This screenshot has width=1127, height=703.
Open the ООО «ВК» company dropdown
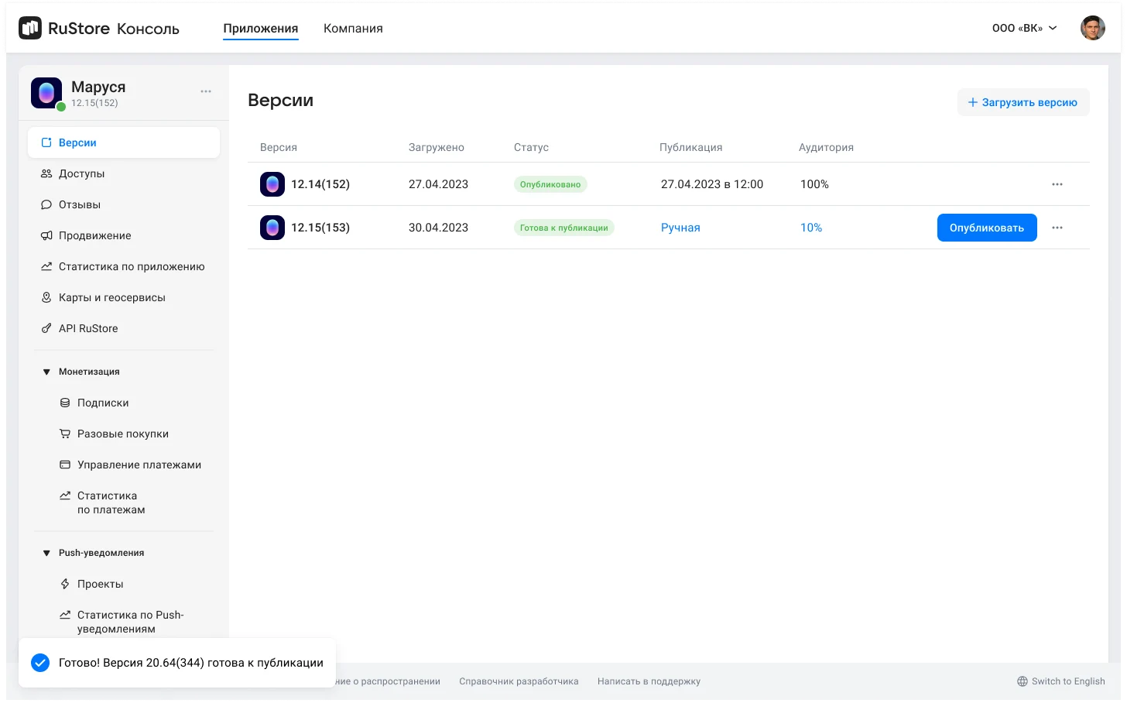coord(1024,28)
